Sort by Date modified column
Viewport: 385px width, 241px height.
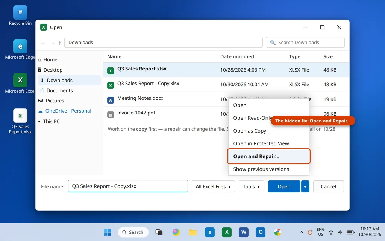(237, 56)
